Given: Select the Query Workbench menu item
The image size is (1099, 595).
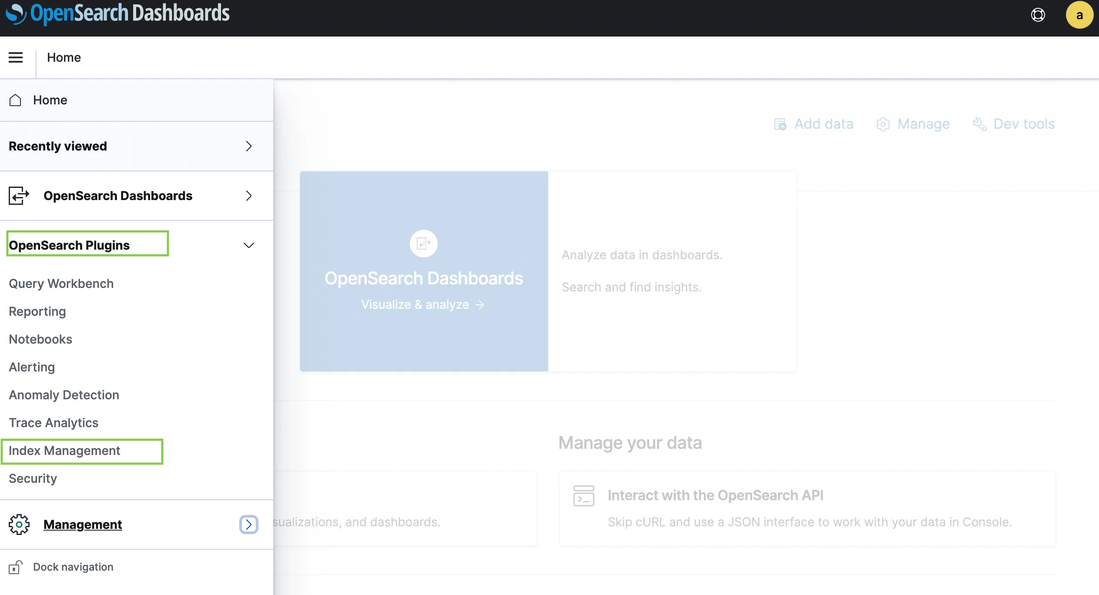Looking at the screenshot, I should point(61,284).
